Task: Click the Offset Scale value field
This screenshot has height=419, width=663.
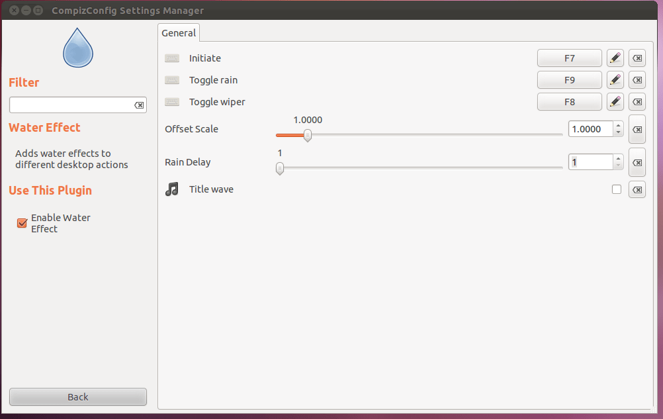Action: (591, 129)
